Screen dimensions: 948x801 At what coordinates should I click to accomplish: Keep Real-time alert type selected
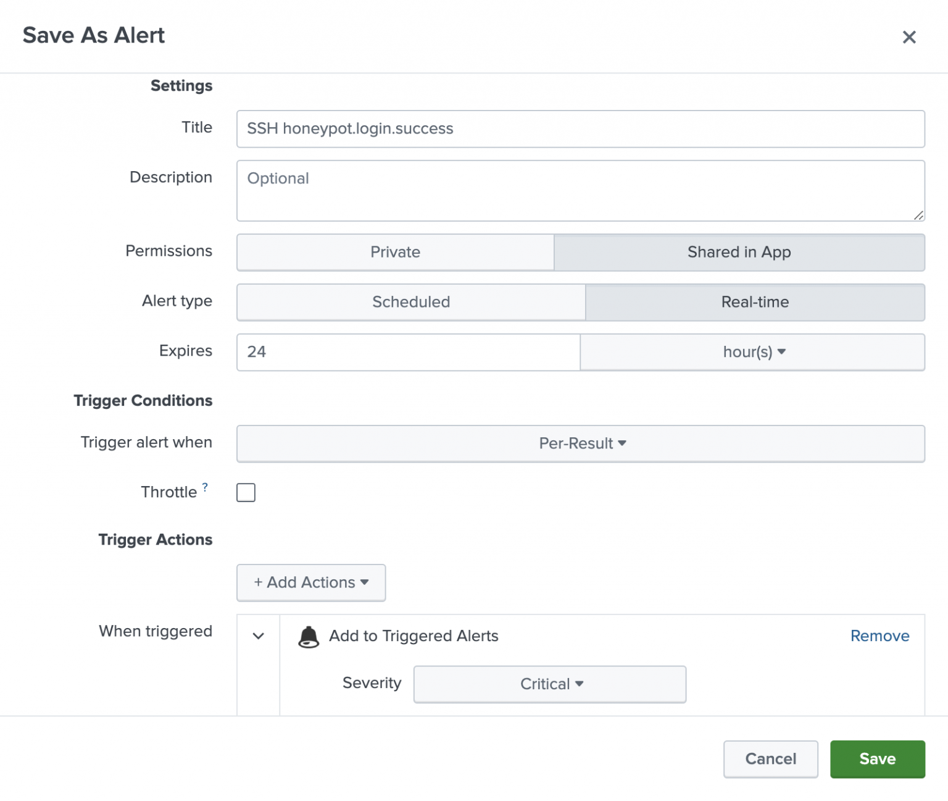754,302
